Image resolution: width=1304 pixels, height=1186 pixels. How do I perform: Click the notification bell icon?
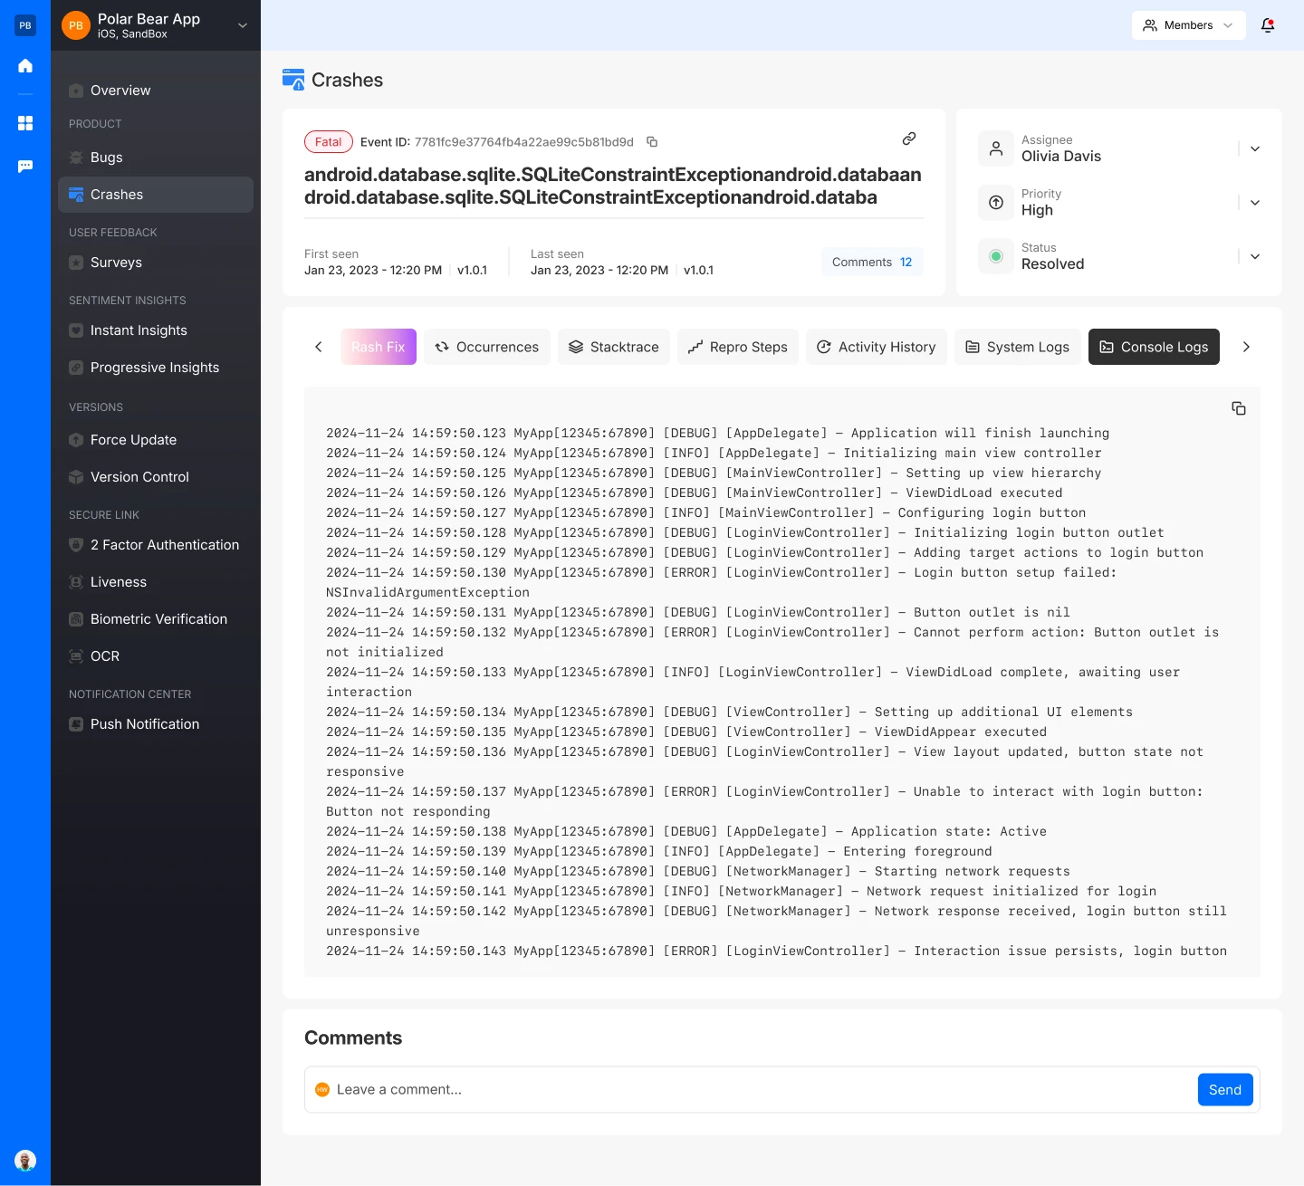tap(1268, 25)
